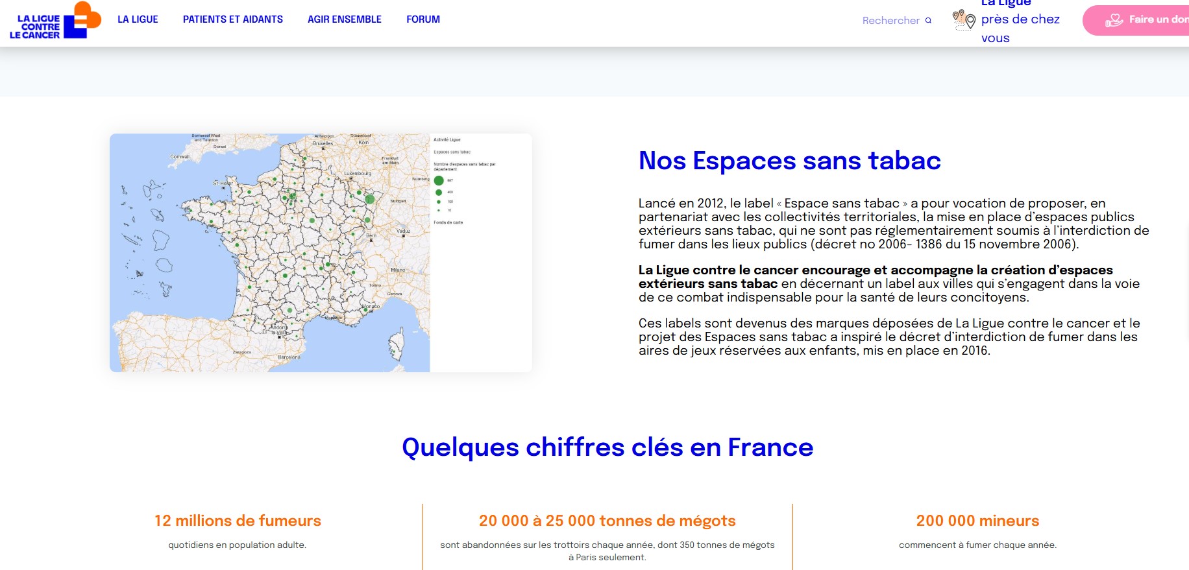Select the 400 legend circle

(x=439, y=192)
